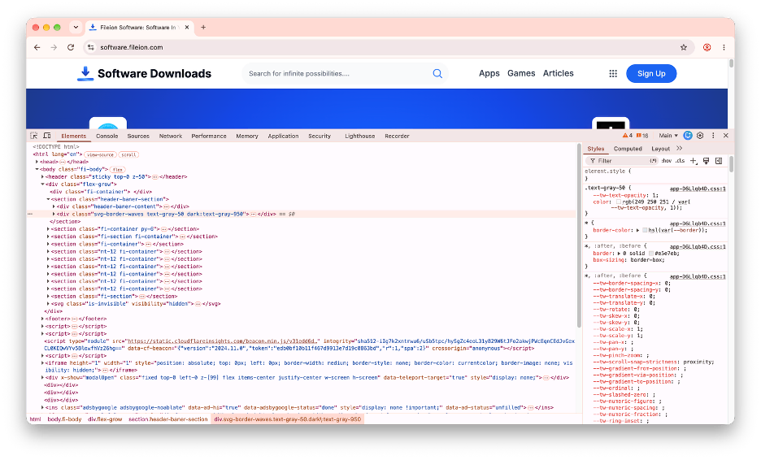This screenshot has width=761, height=460.
Task: Select section.header-baner-section breadcrumb
Action: (168, 419)
